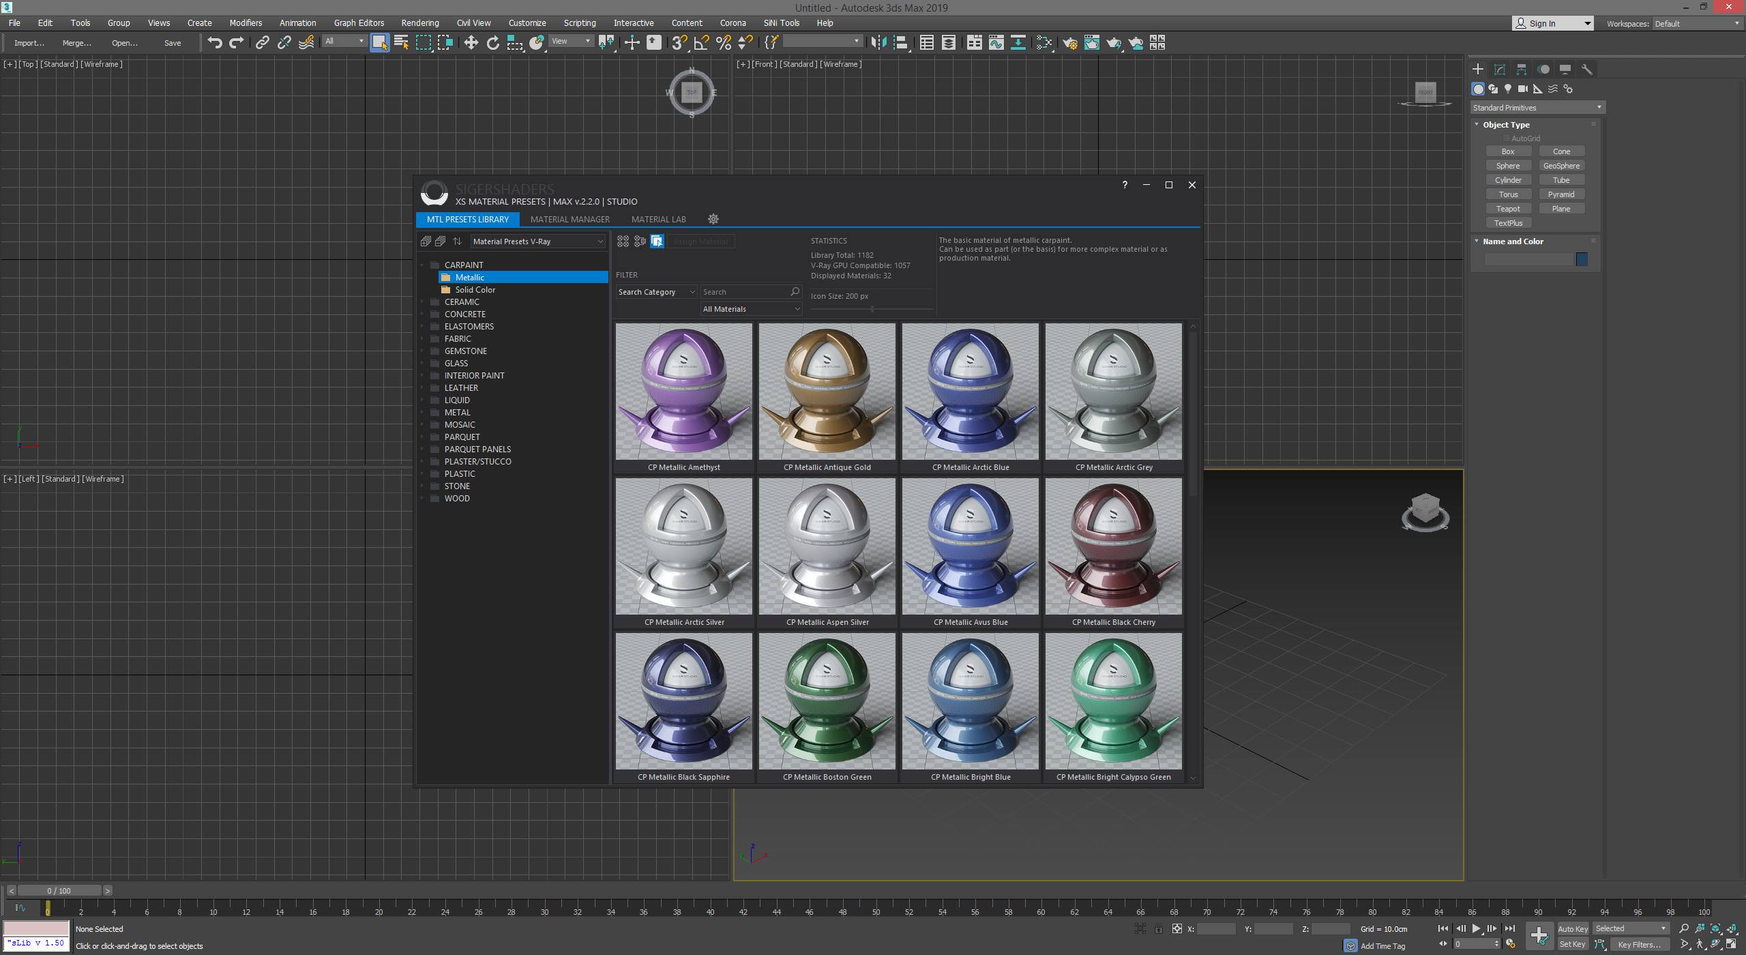Open Material Presets V-Ray dropdown

pyautogui.click(x=537, y=241)
